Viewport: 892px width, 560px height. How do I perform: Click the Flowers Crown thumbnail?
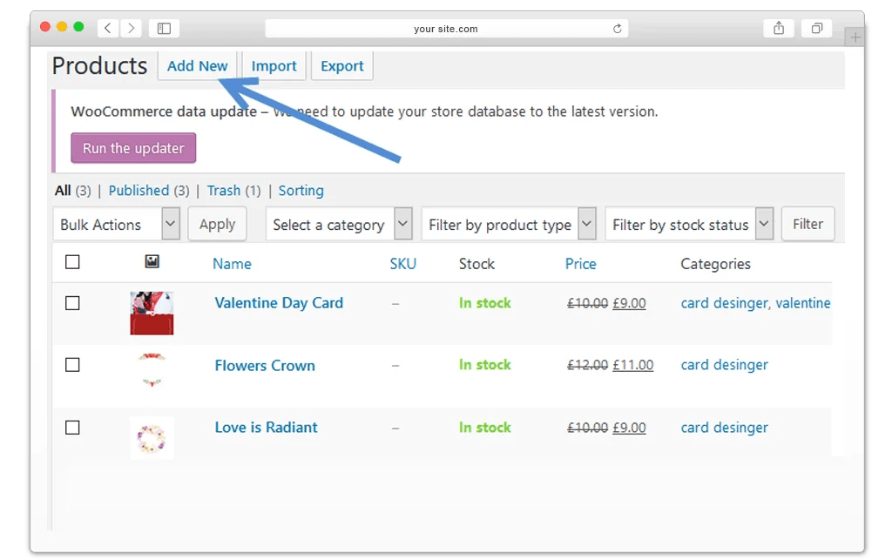coord(152,369)
